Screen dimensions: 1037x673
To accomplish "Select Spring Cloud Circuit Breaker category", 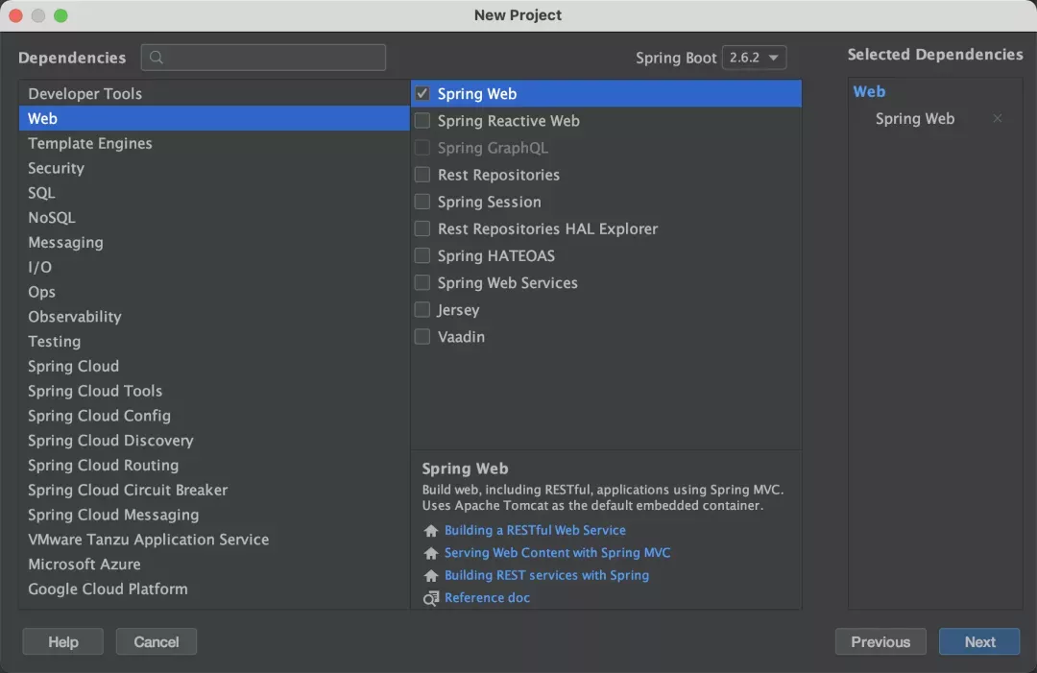I will point(214,490).
